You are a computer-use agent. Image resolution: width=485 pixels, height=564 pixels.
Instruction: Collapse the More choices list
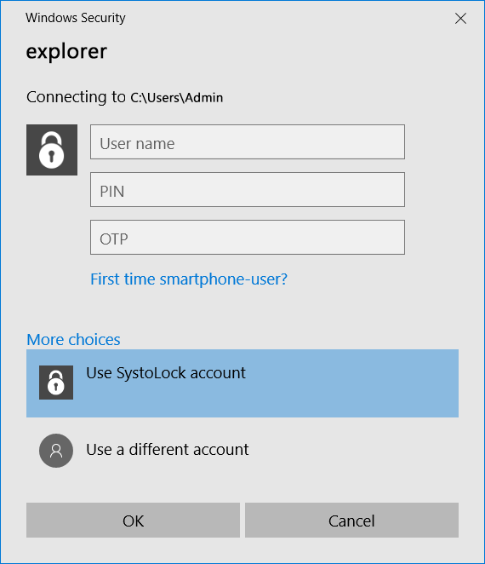tap(74, 339)
